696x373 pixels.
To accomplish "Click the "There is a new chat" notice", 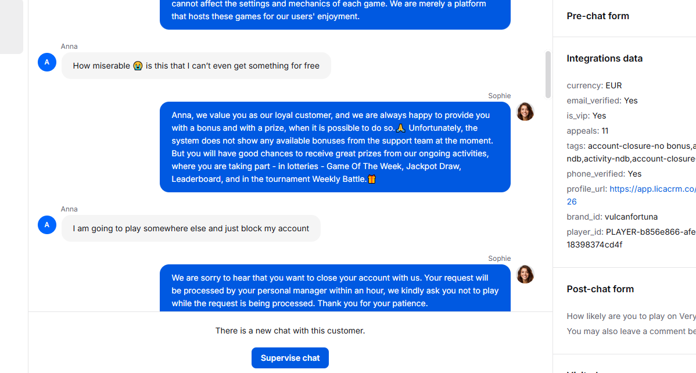I will (x=290, y=331).
